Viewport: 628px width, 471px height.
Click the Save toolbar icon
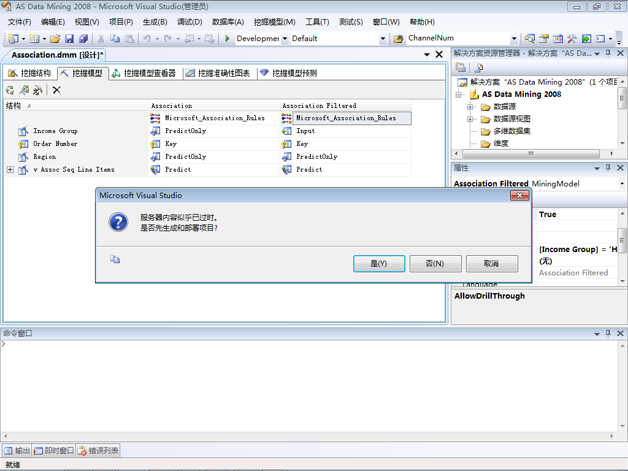pos(69,39)
